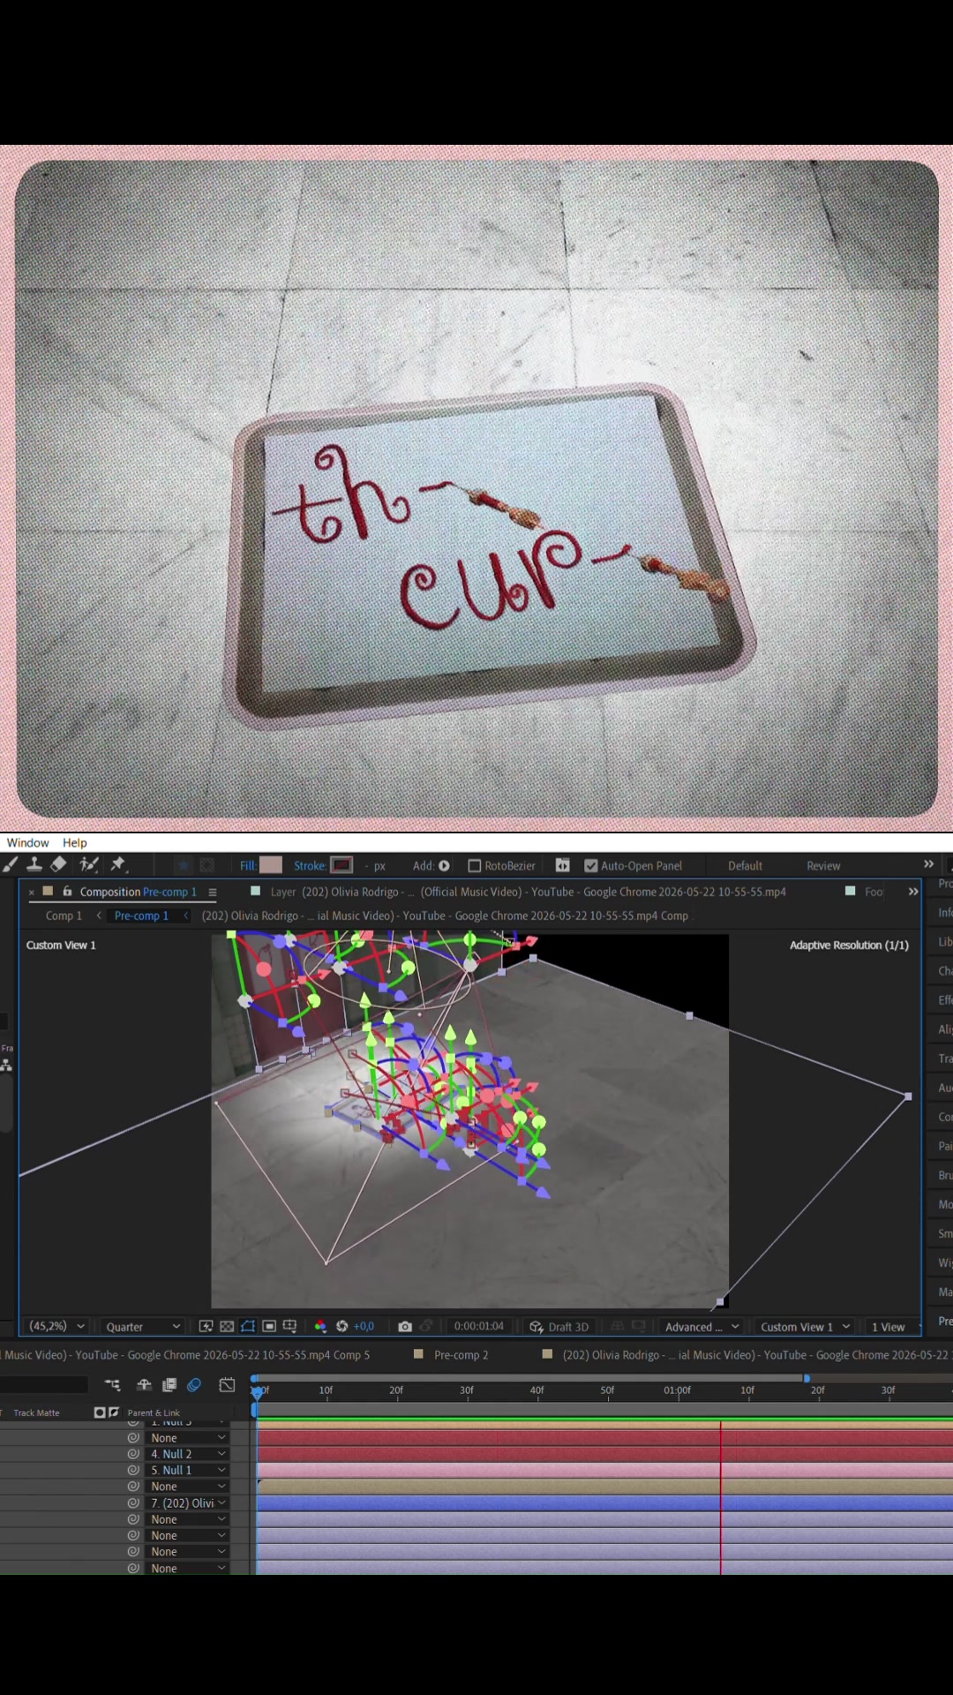Select the Roto Brush tool
The image size is (953, 1695).
point(89,865)
